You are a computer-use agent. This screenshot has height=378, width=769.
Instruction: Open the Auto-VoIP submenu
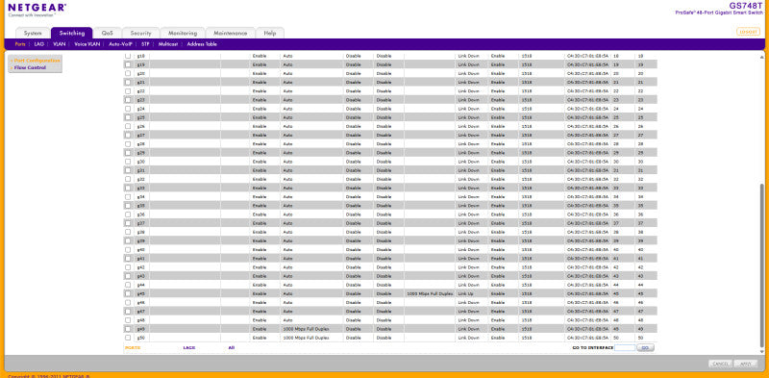click(121, 44)
